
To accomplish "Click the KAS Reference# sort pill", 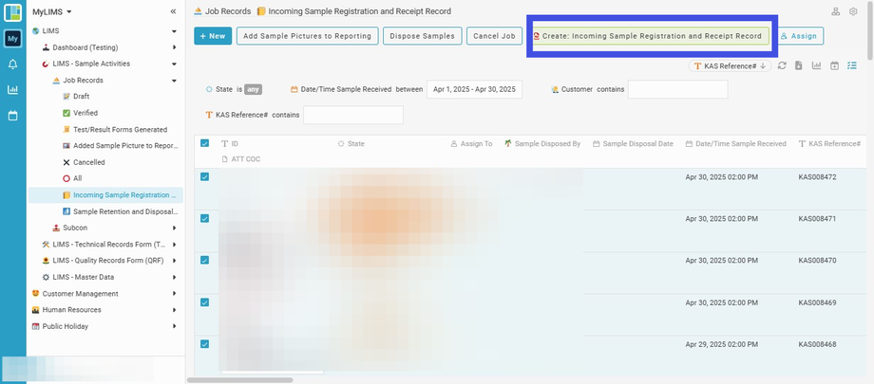I will tap(730, 65).
